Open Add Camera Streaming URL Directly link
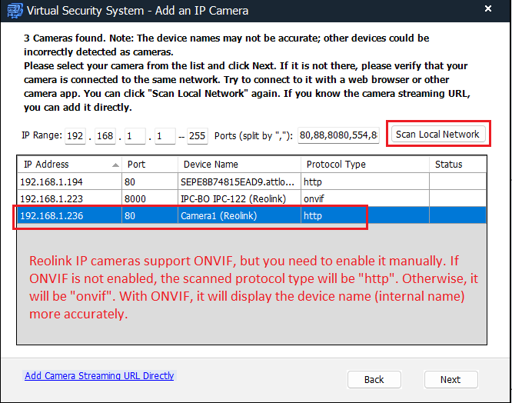The width and height of the screenshot is (512, 403). click(99, 376)
